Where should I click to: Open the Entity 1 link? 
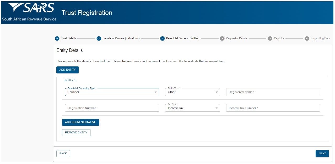(69, 80)
